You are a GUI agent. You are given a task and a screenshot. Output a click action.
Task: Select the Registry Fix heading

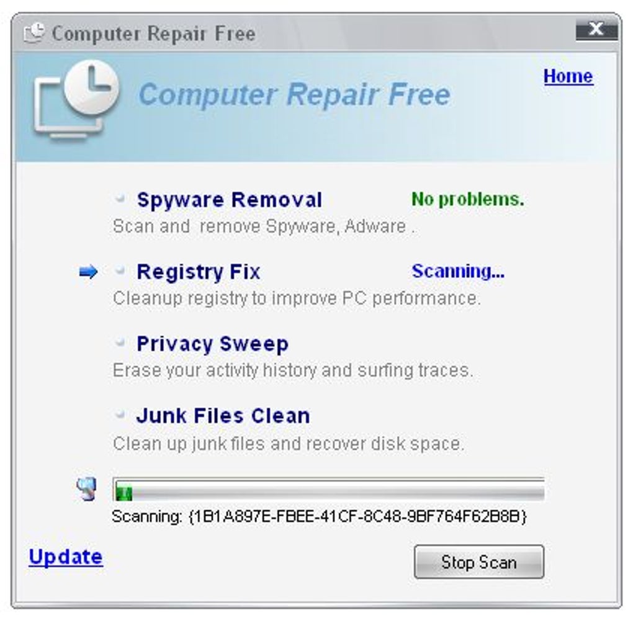tap(199, 272)
